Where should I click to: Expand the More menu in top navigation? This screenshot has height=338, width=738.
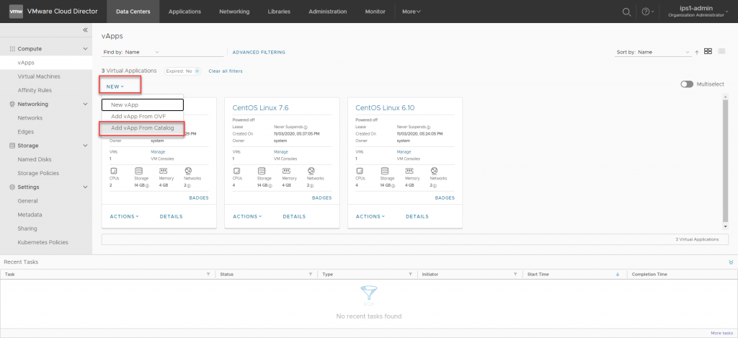pos(411,12)
